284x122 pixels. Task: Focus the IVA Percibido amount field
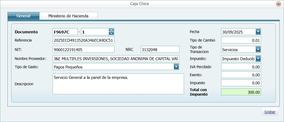point(241,67)
